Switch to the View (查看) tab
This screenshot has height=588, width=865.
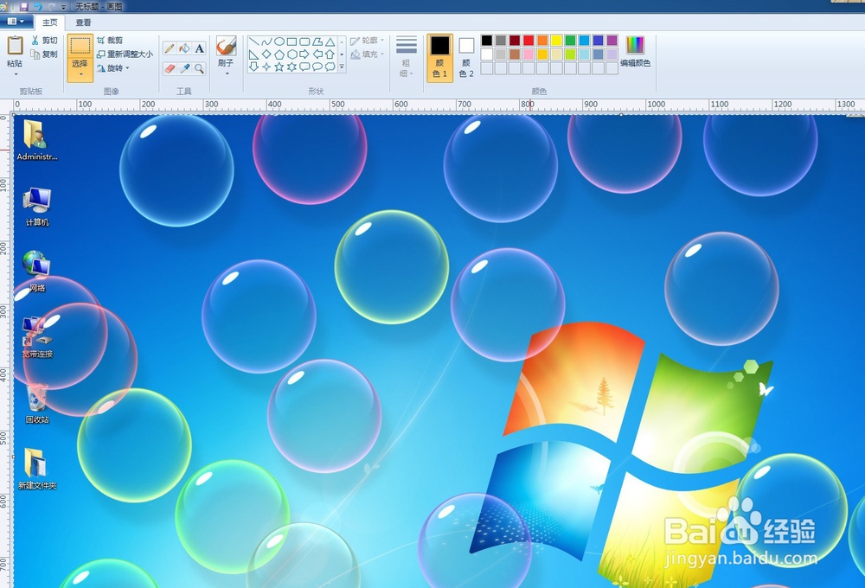(83, 22)
